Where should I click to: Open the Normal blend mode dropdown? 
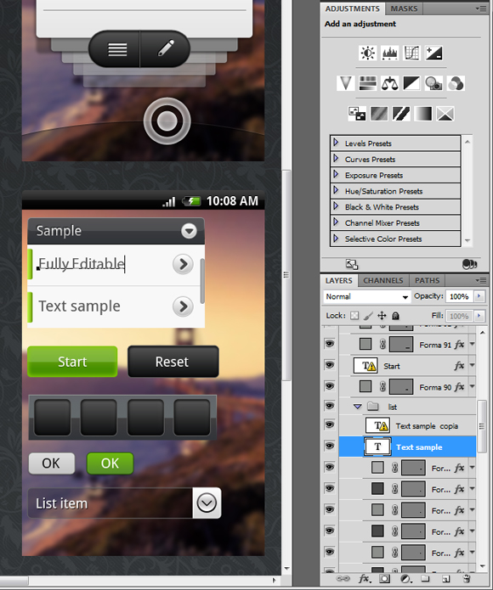click(x=366, y=296)
